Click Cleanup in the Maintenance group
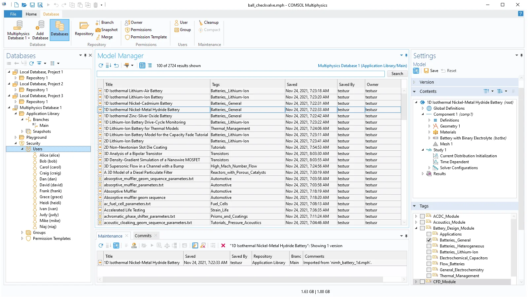Viewport: 528px width, 297px height. [x=208, y=22]
